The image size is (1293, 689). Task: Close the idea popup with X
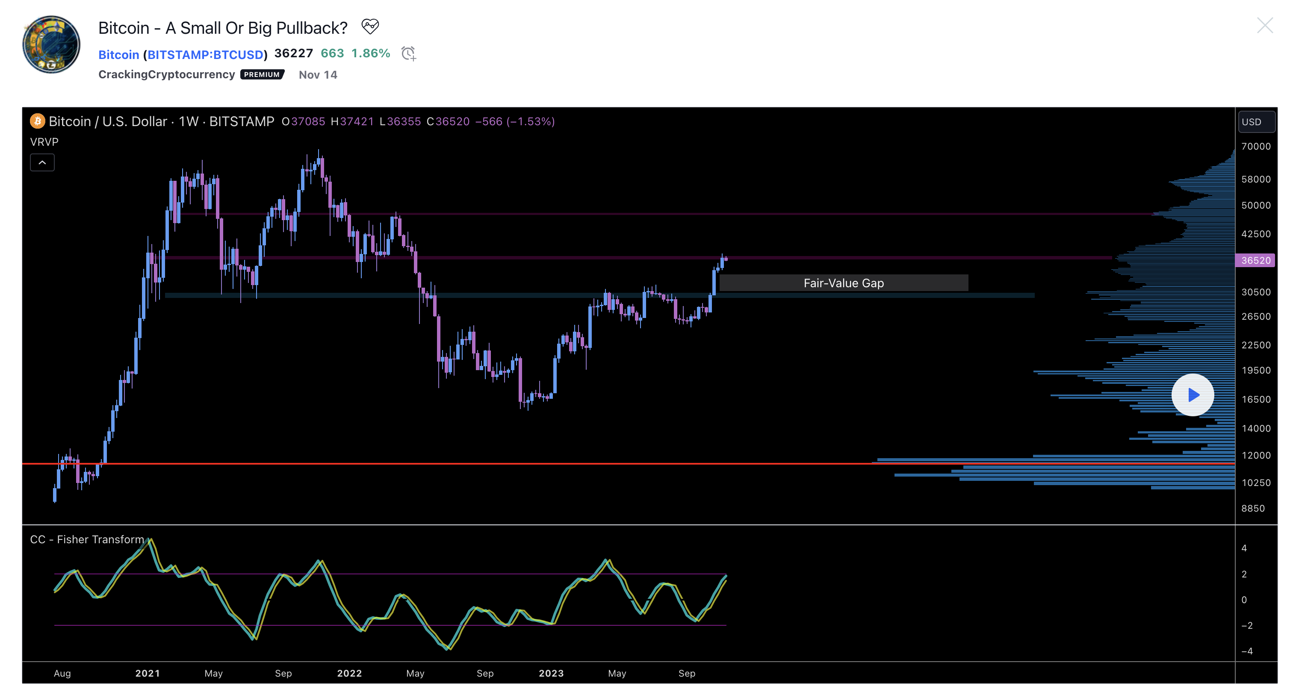click(1264, 26)
